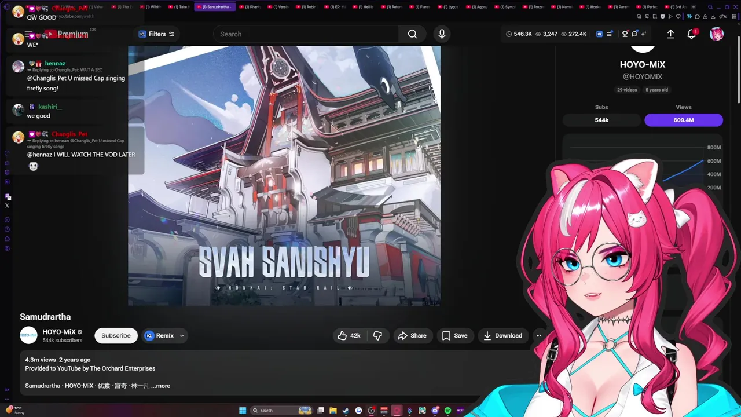Click the 29 videos label
The height and width of the screenshot is (417, 741).
627,90
